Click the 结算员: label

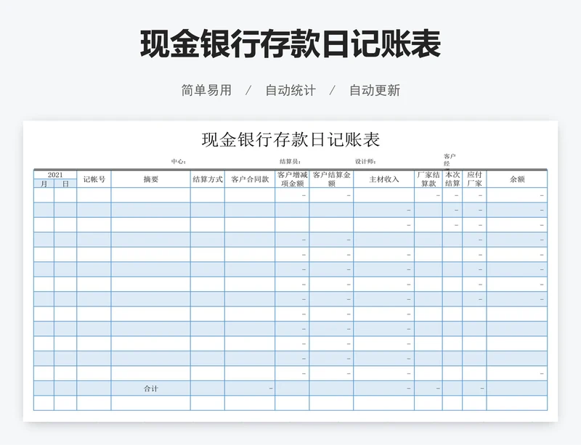click(x=290, y=162)
